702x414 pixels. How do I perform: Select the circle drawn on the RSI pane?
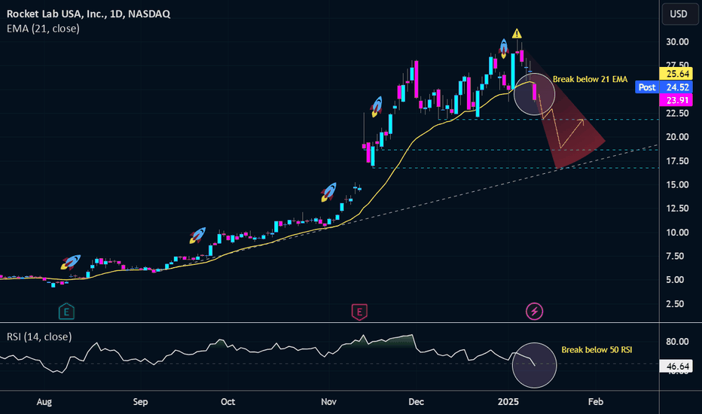pyautogui.click(x=534, y=365)
